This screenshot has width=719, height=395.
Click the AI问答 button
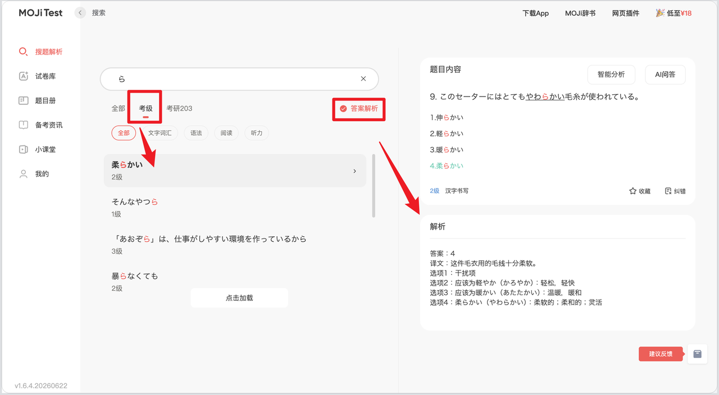pos(665,74)
